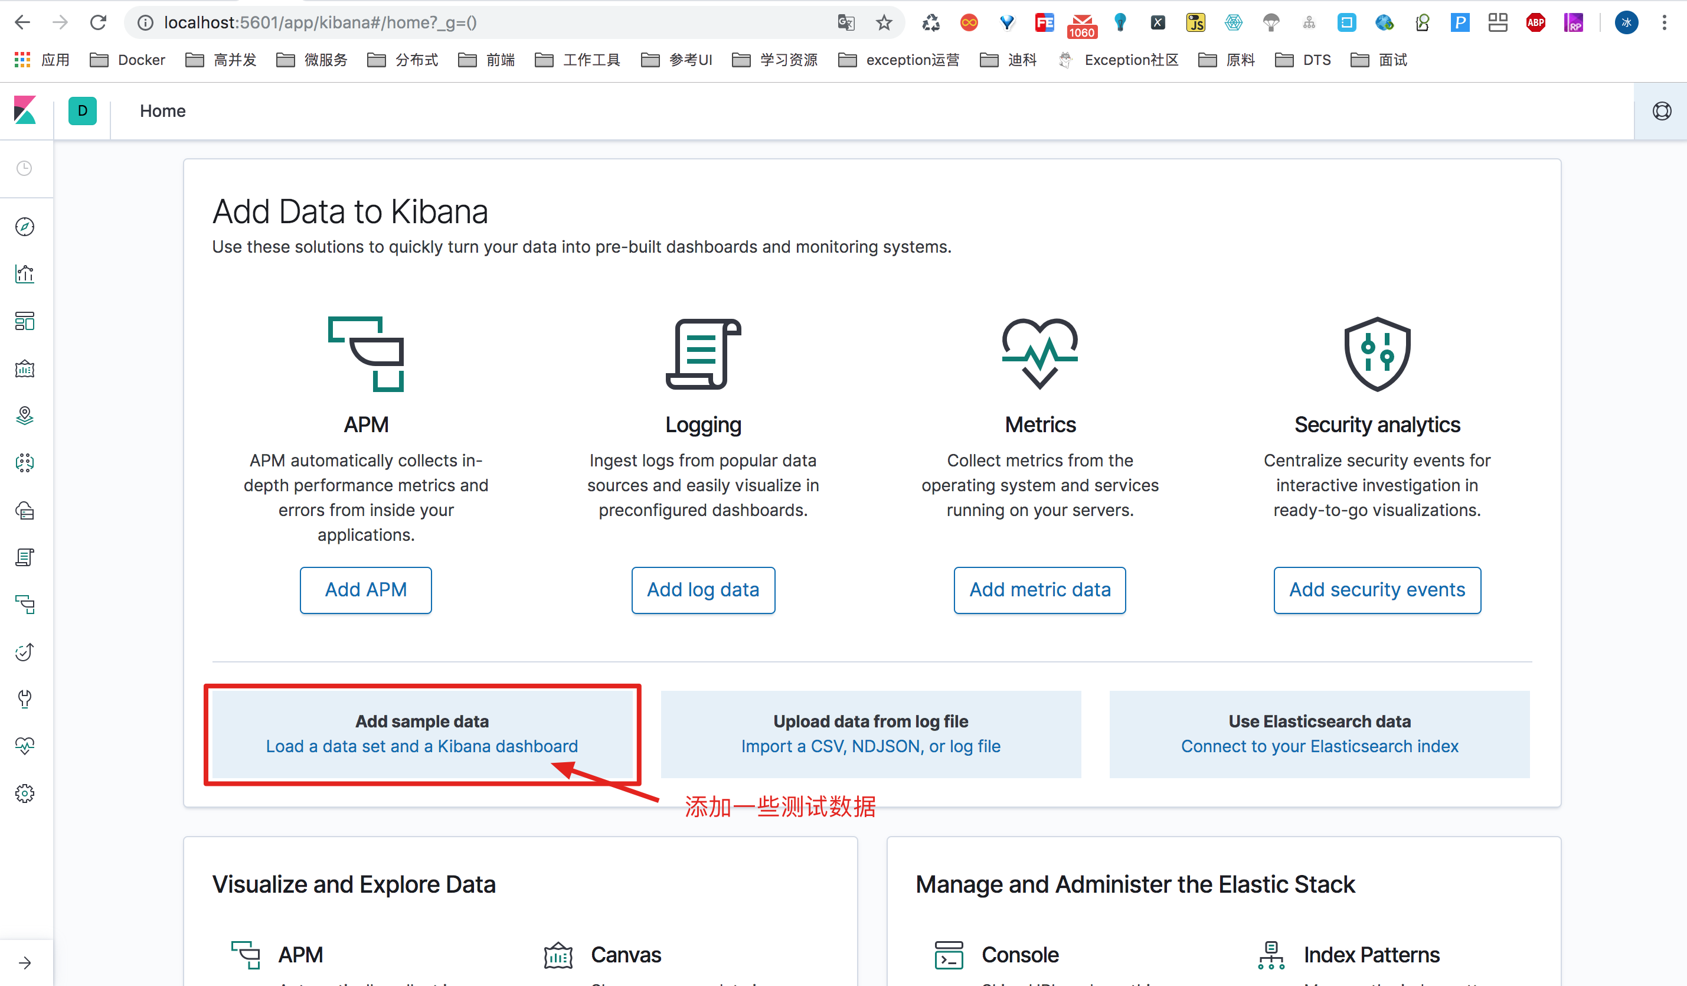The width and height of the screenshot is (1687, 986).
Task: Click the Add metric data button
Action: [1039, 589]
